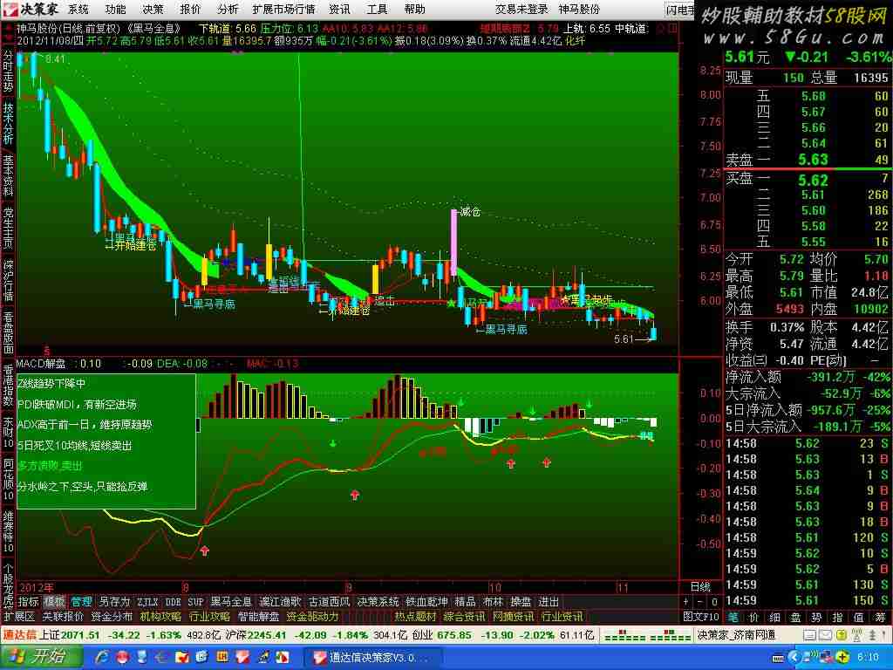Open the 机构攻略 tab
This screenshot has width=893, height=670.
click(160, 617)
